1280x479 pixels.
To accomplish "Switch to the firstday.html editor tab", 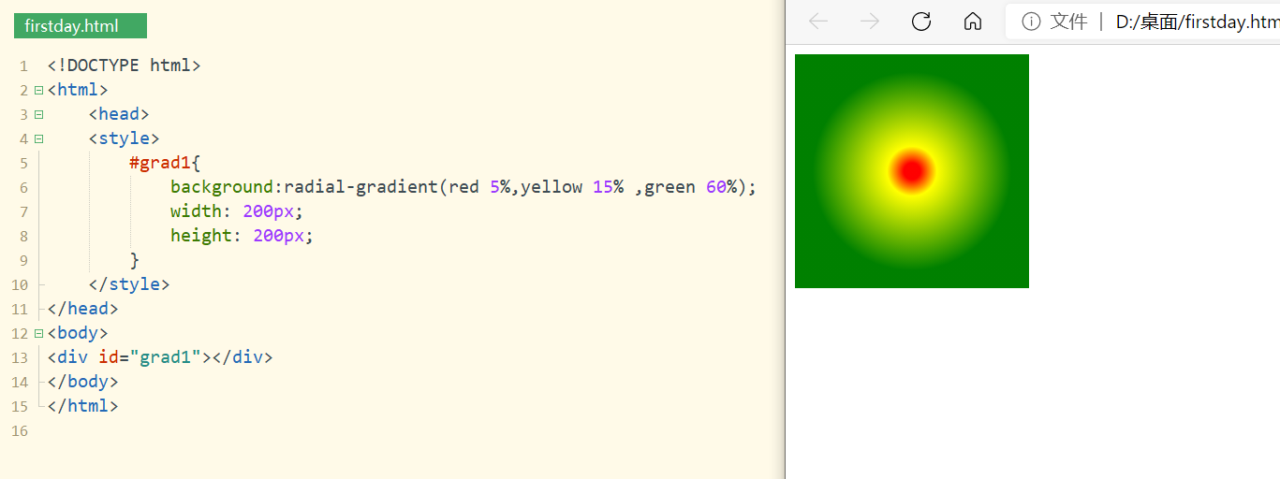I will [x=81, y=26].
